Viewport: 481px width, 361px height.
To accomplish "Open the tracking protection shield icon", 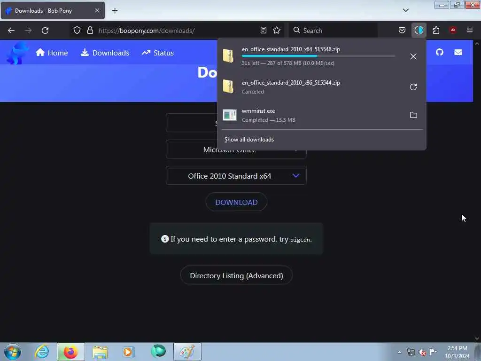I will coord(77,30).
